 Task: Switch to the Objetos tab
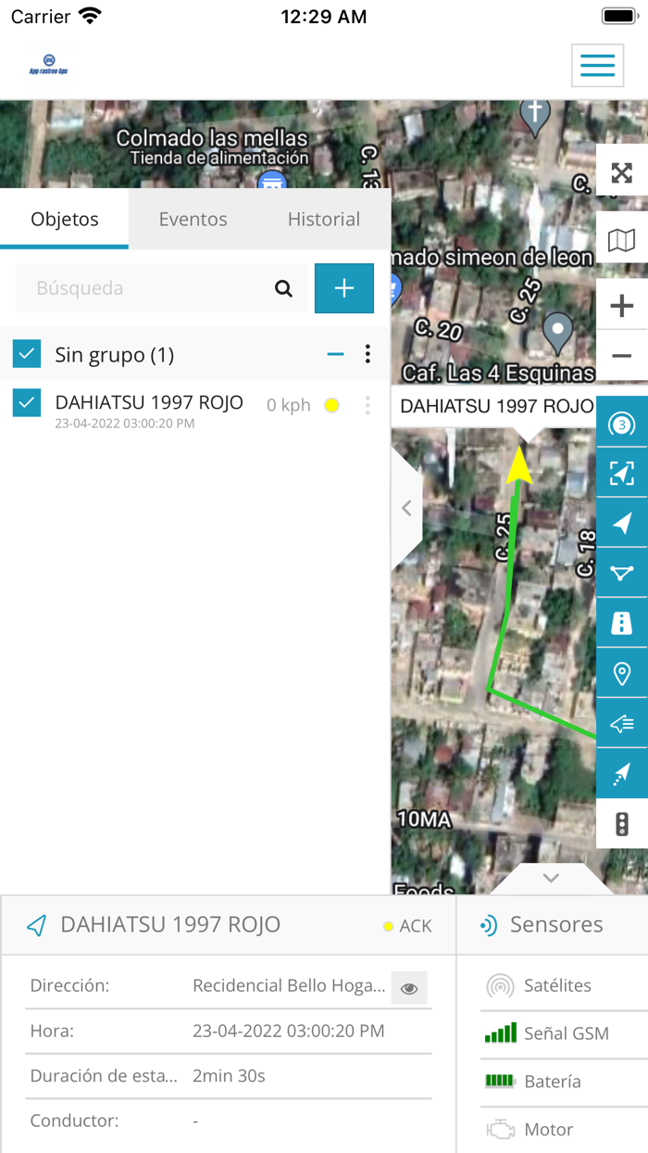tap(65, 219)
